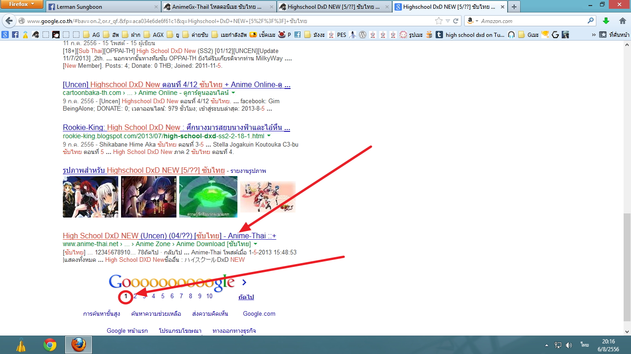
Task: Launch Google Chrome from the taskbar
Action: pos(50,345)
